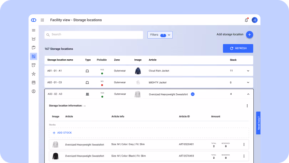
Task: Click the sweatshirt thumbnail in A03 row
Action: [137, 94]
